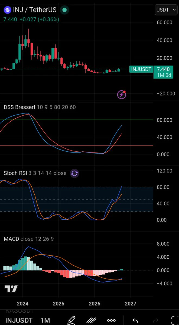The width and height of the screenshot is (179, 325).
Task: Tap the 2026 label on time axis
Action: coord(95,303)
